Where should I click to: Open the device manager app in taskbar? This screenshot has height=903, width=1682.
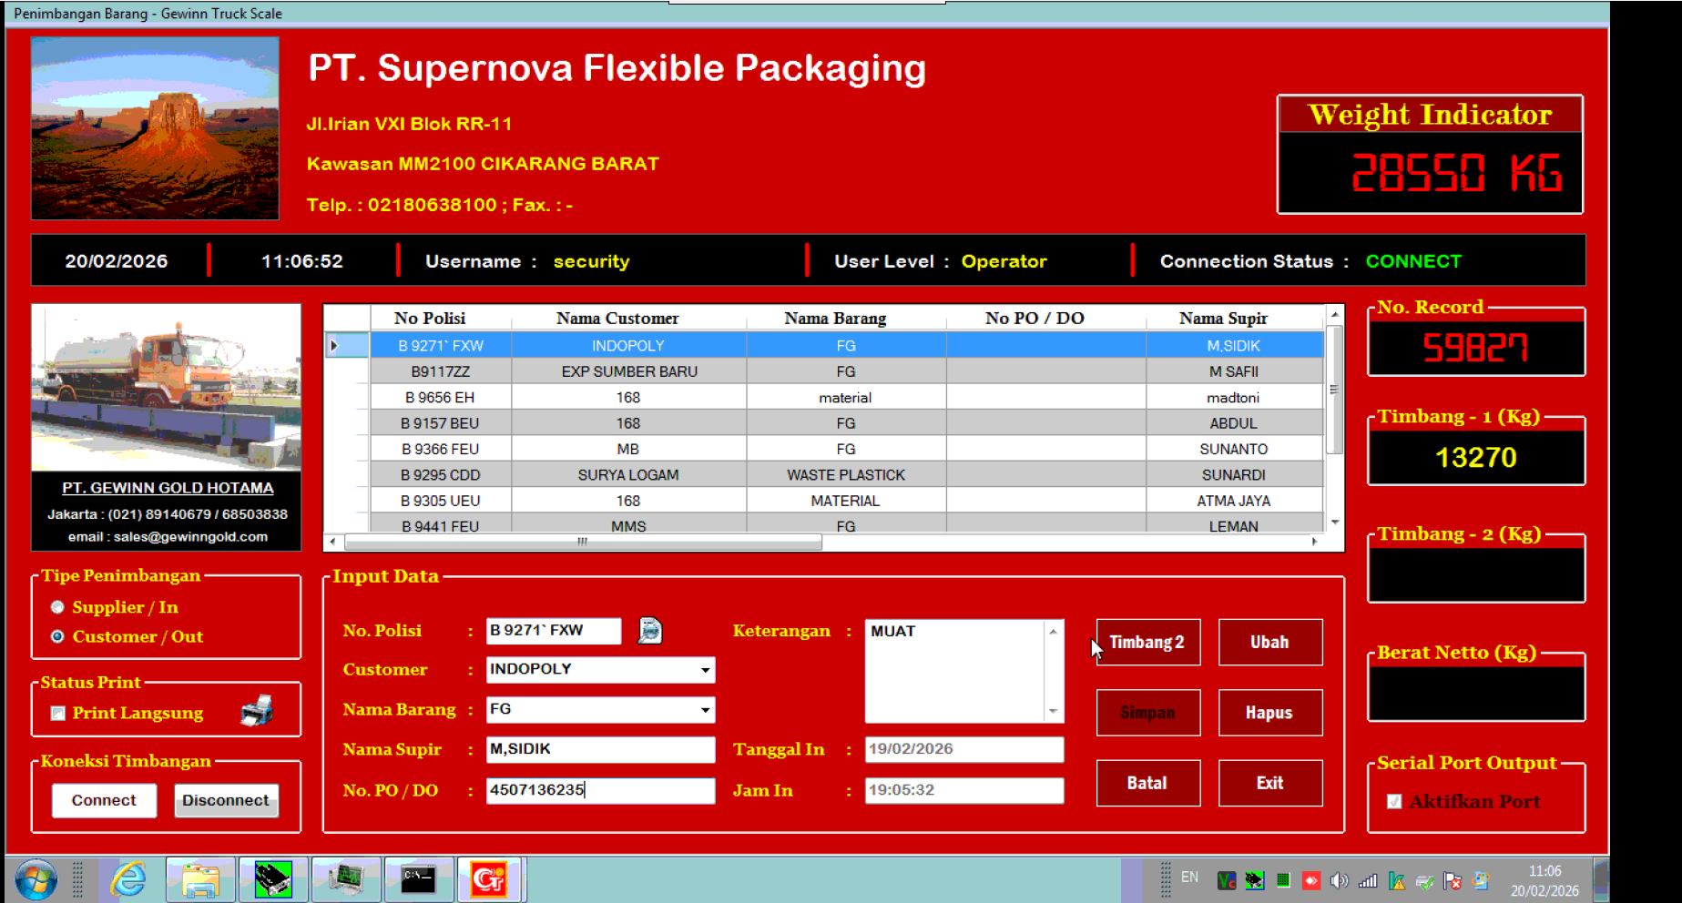(346, 879)
